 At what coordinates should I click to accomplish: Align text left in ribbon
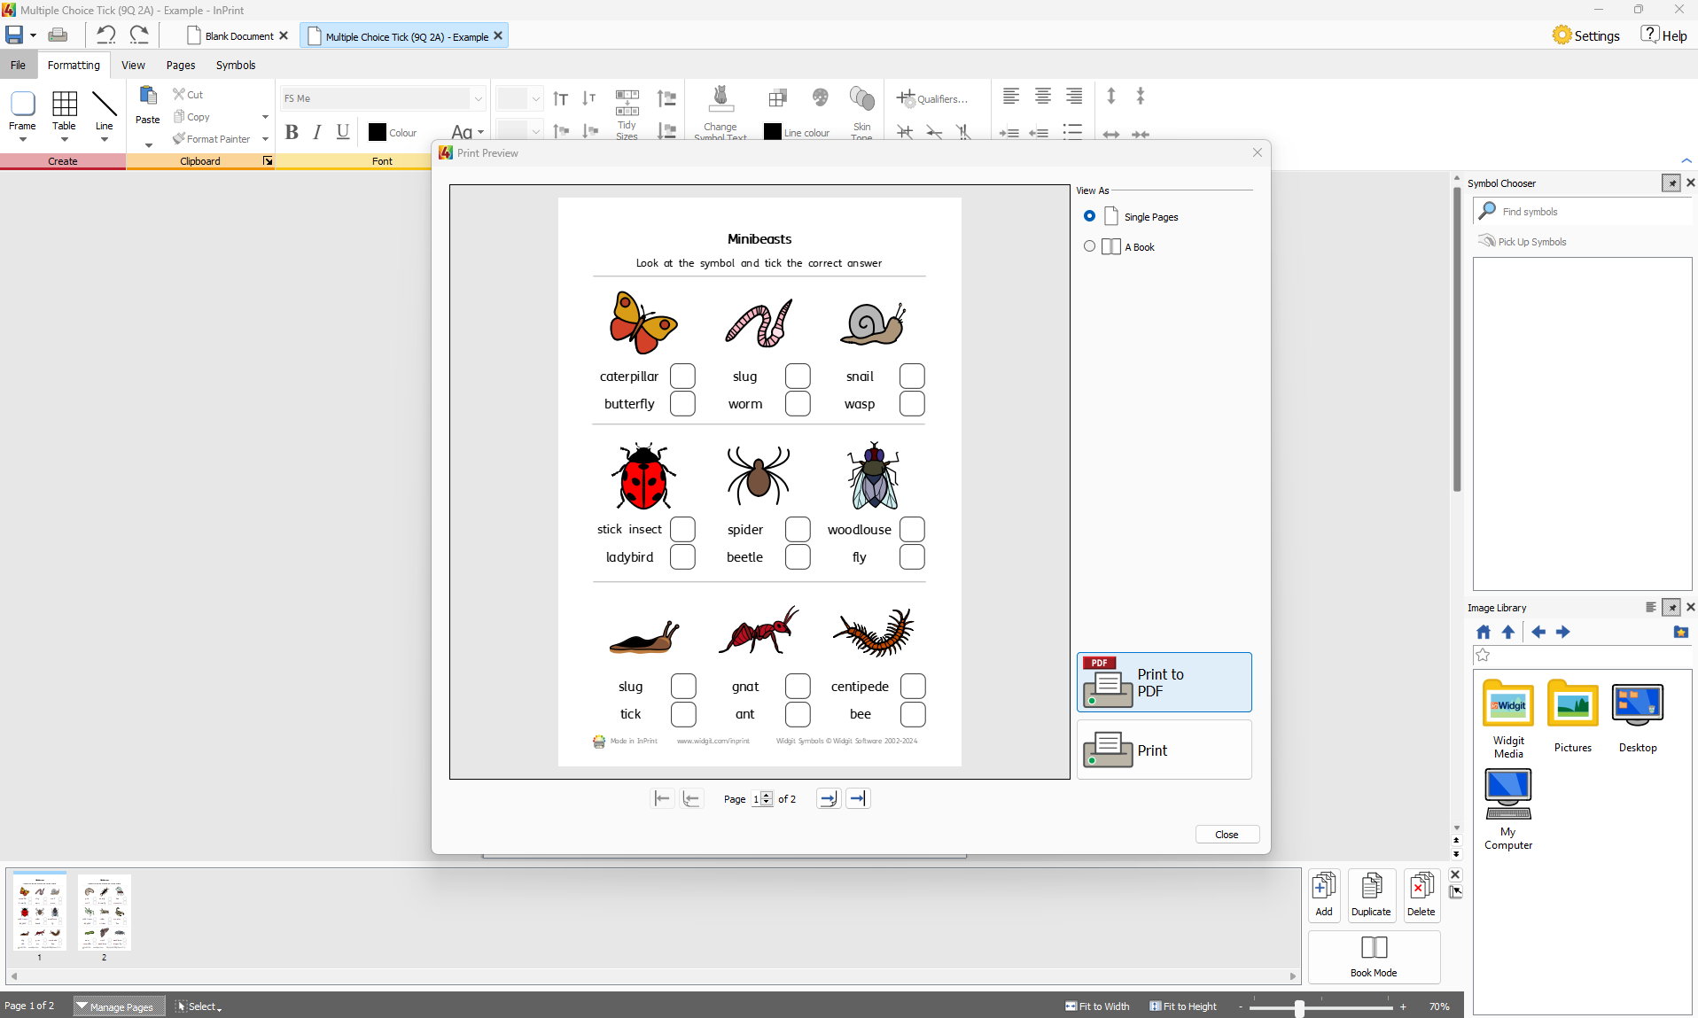(x=1011, y=96)
